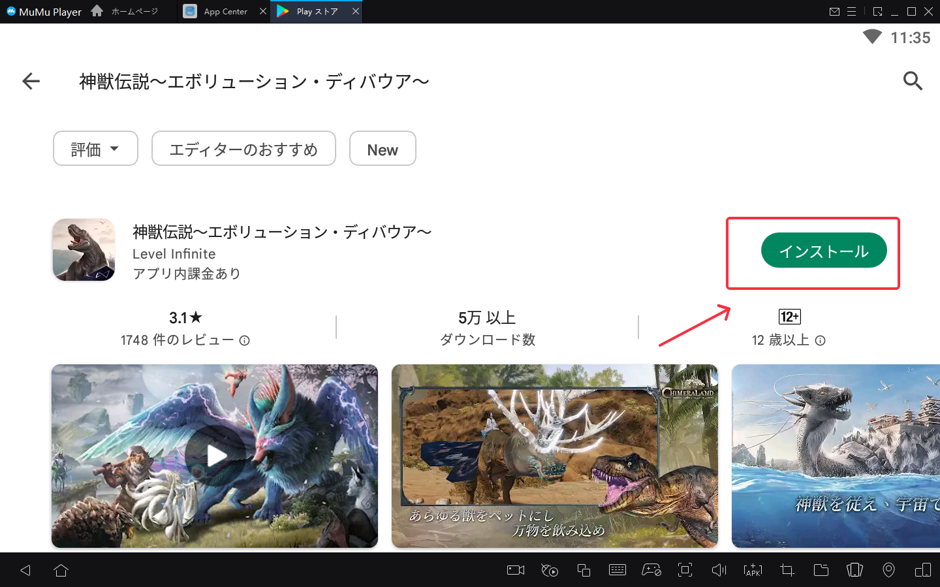Adjust volume with the speaker icon

click(x=719, y=570)
